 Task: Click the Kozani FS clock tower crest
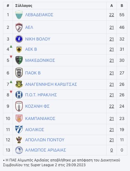(x=19, y=106)
